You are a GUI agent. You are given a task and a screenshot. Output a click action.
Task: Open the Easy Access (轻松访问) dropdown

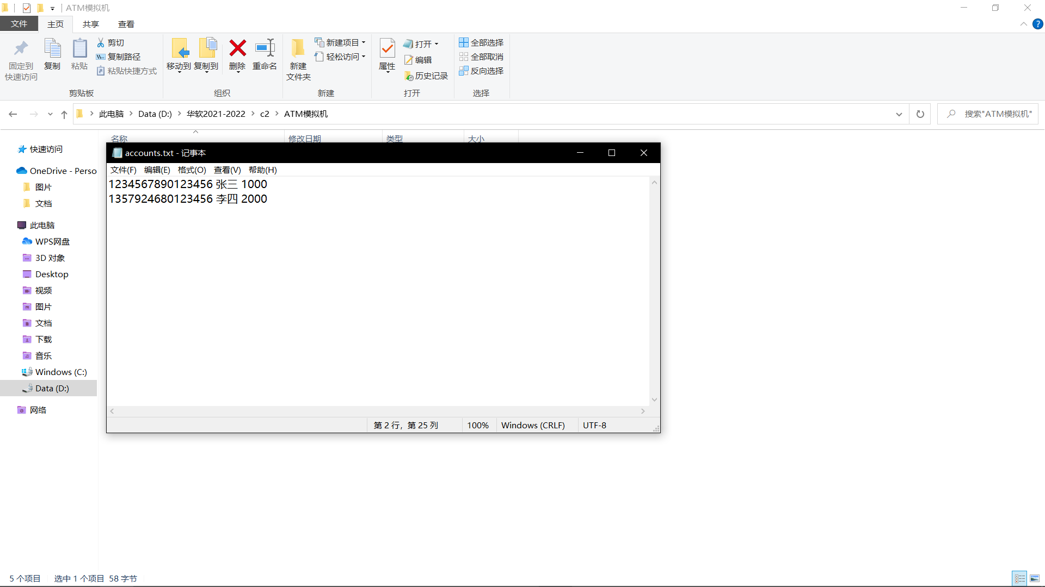[340, 57]
